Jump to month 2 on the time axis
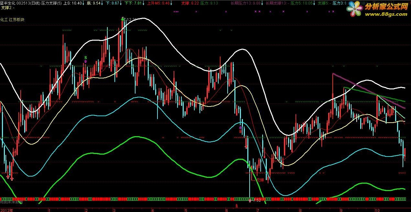This screenshot has width=411, height=212. coord(86,210)
